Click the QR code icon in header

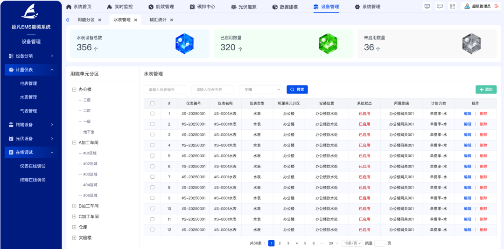click(x=452, y=6)
